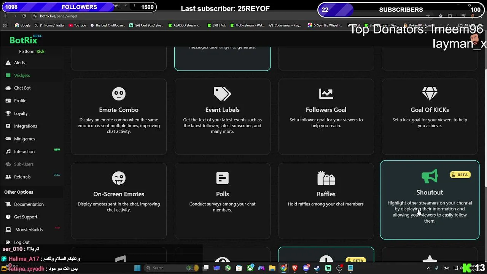Open the Interaction music note icon

click(8, 151)
